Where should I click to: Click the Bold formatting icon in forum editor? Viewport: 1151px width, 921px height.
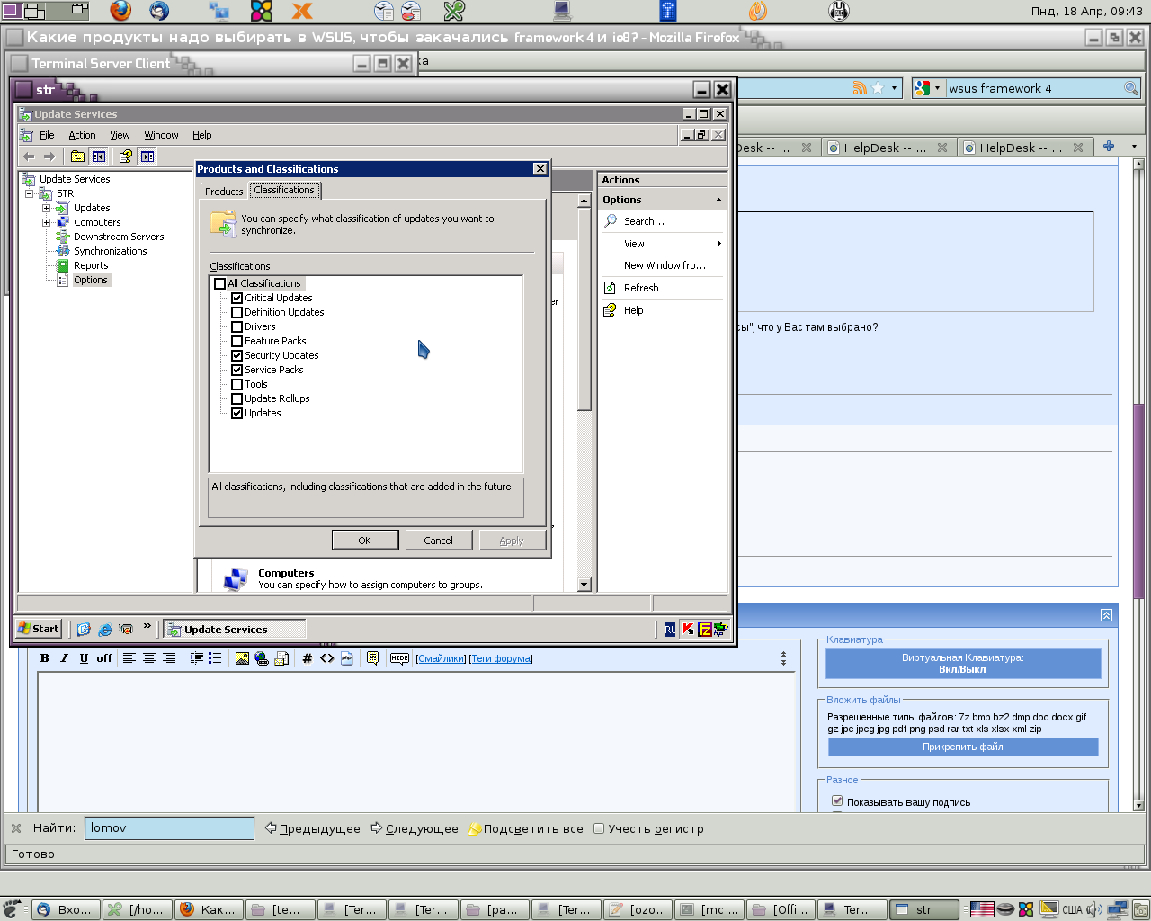pyautogui.click(x=44, y=658)
